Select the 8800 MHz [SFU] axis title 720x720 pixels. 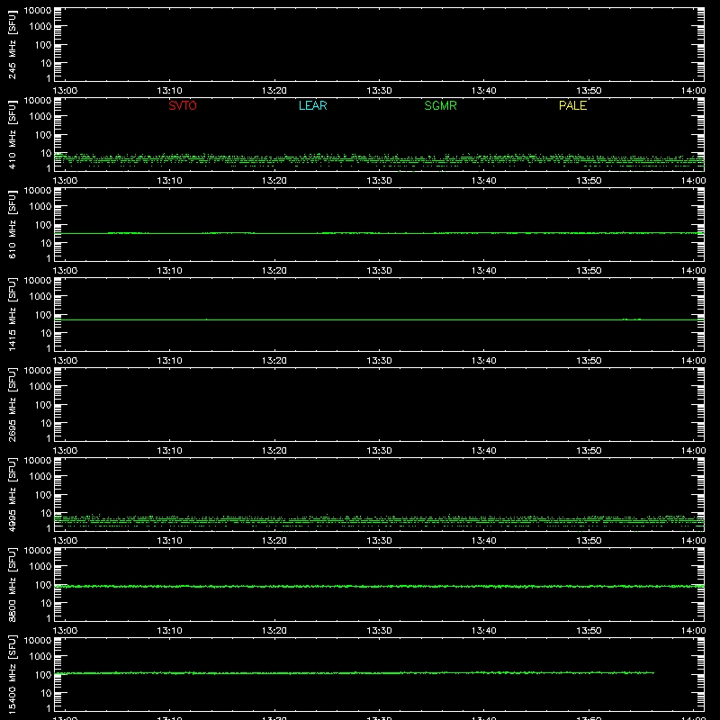(12, 584)
